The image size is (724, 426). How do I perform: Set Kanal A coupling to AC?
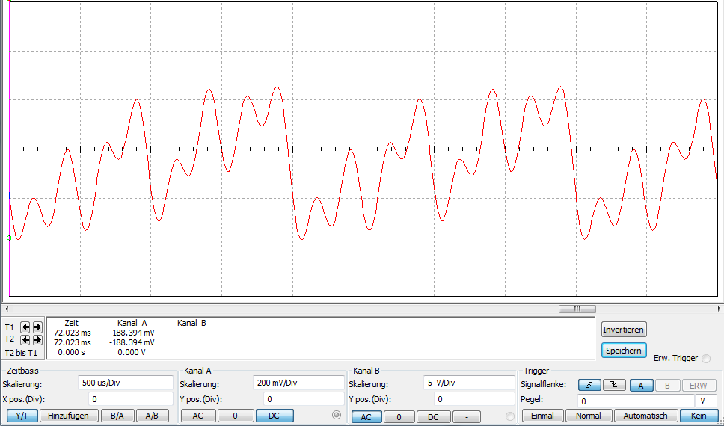point(197,416)
